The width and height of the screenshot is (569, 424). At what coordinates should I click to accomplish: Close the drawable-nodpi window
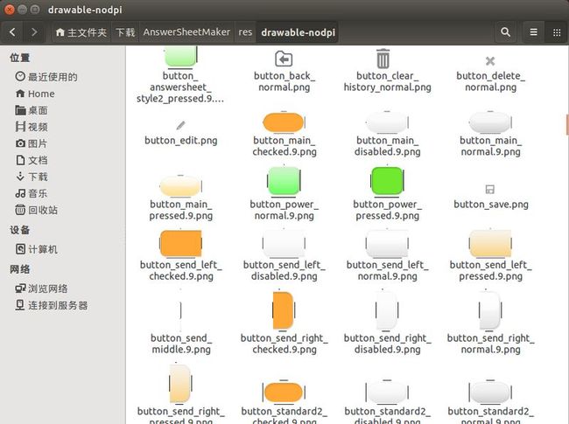point(10,10)
